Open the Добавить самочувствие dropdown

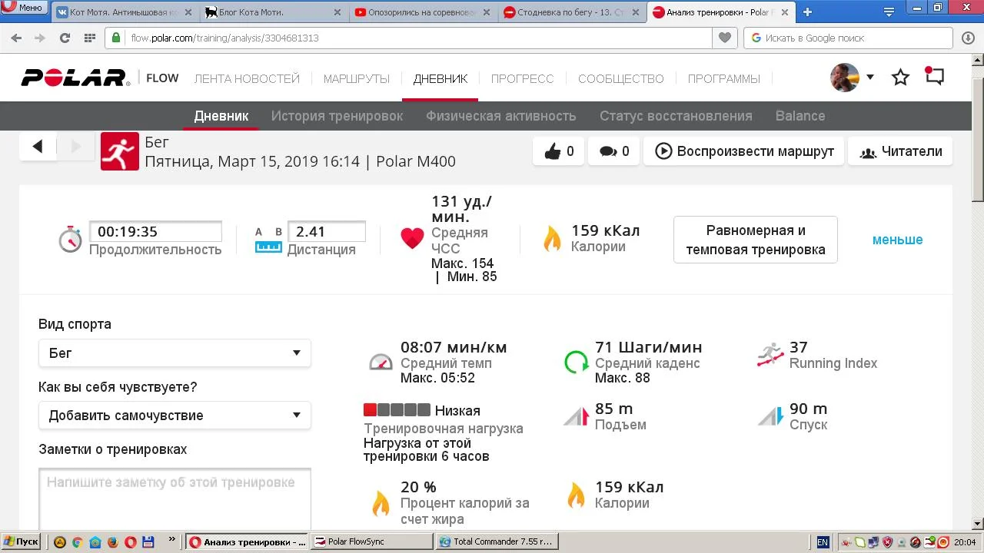click(175, 416)
